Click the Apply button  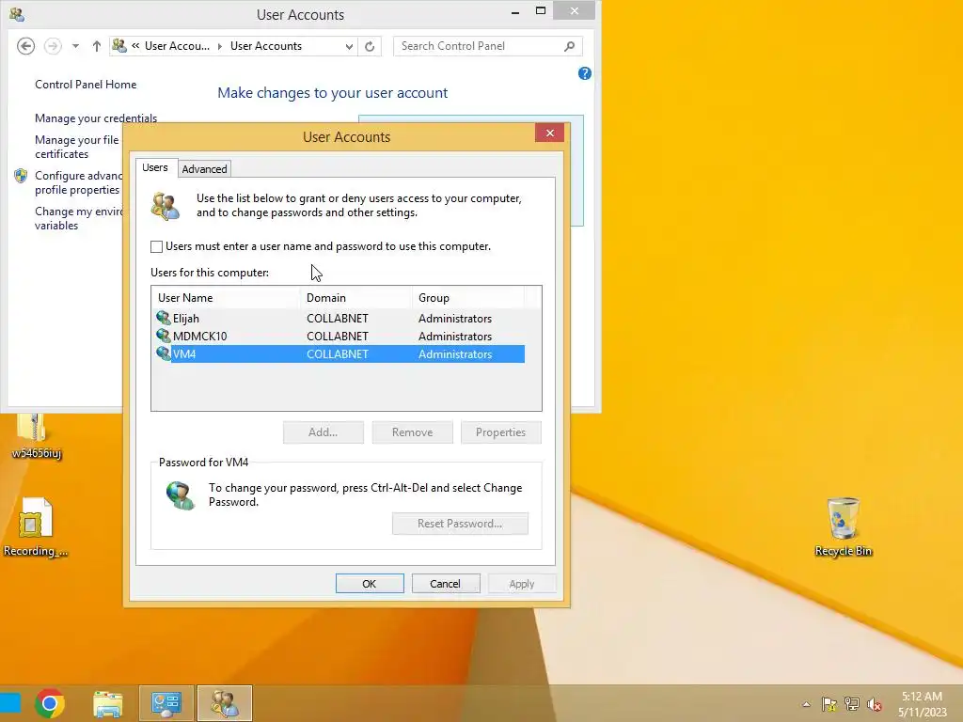[x=521, y=584]
